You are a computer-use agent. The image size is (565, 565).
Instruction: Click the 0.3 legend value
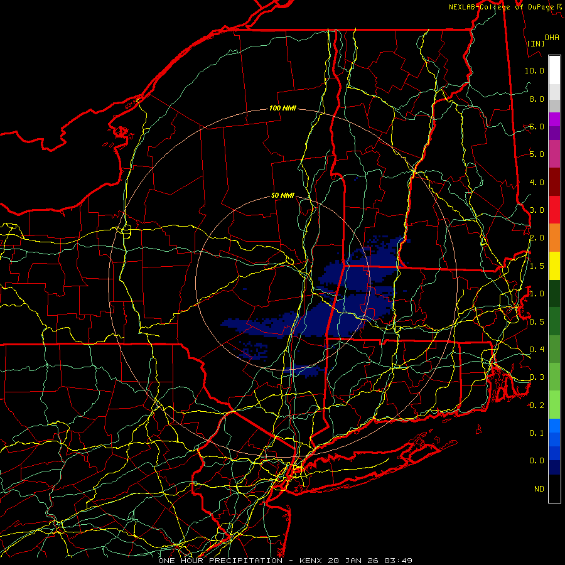[x=537, y=377]
